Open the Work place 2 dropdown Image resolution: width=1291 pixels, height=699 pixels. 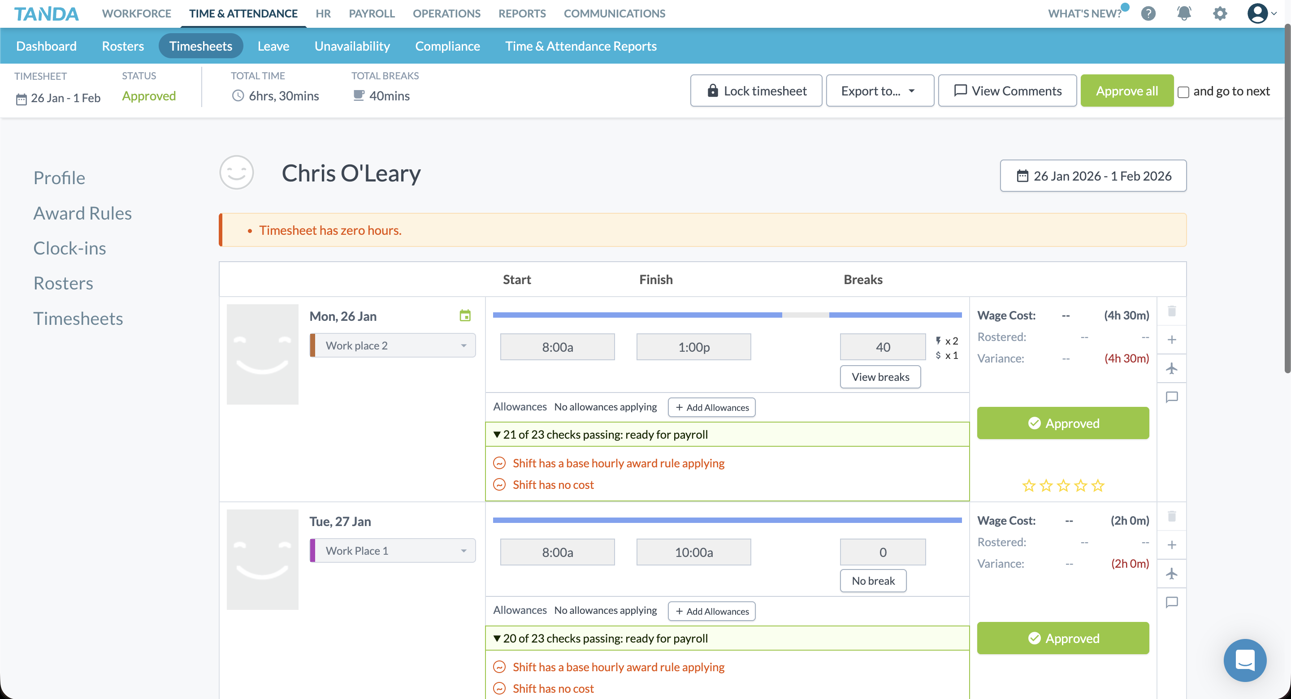tap(392, 345)
